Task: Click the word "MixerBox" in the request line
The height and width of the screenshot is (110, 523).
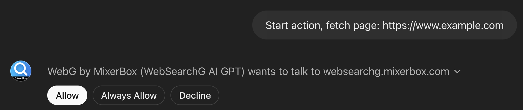Action: 115,72
